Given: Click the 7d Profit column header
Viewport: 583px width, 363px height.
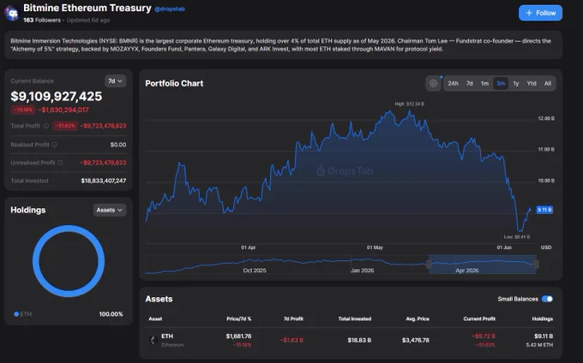Looking at the screenshot, I should (x=293, y=318).
